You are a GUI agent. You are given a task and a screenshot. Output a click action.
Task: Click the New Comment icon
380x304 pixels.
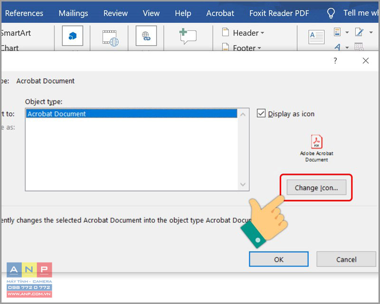(x=188, y=36)
